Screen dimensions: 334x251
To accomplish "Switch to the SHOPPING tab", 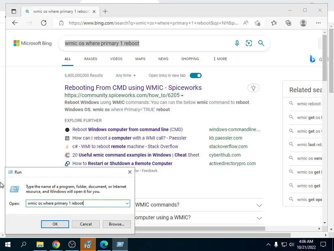I will point(190,59).
